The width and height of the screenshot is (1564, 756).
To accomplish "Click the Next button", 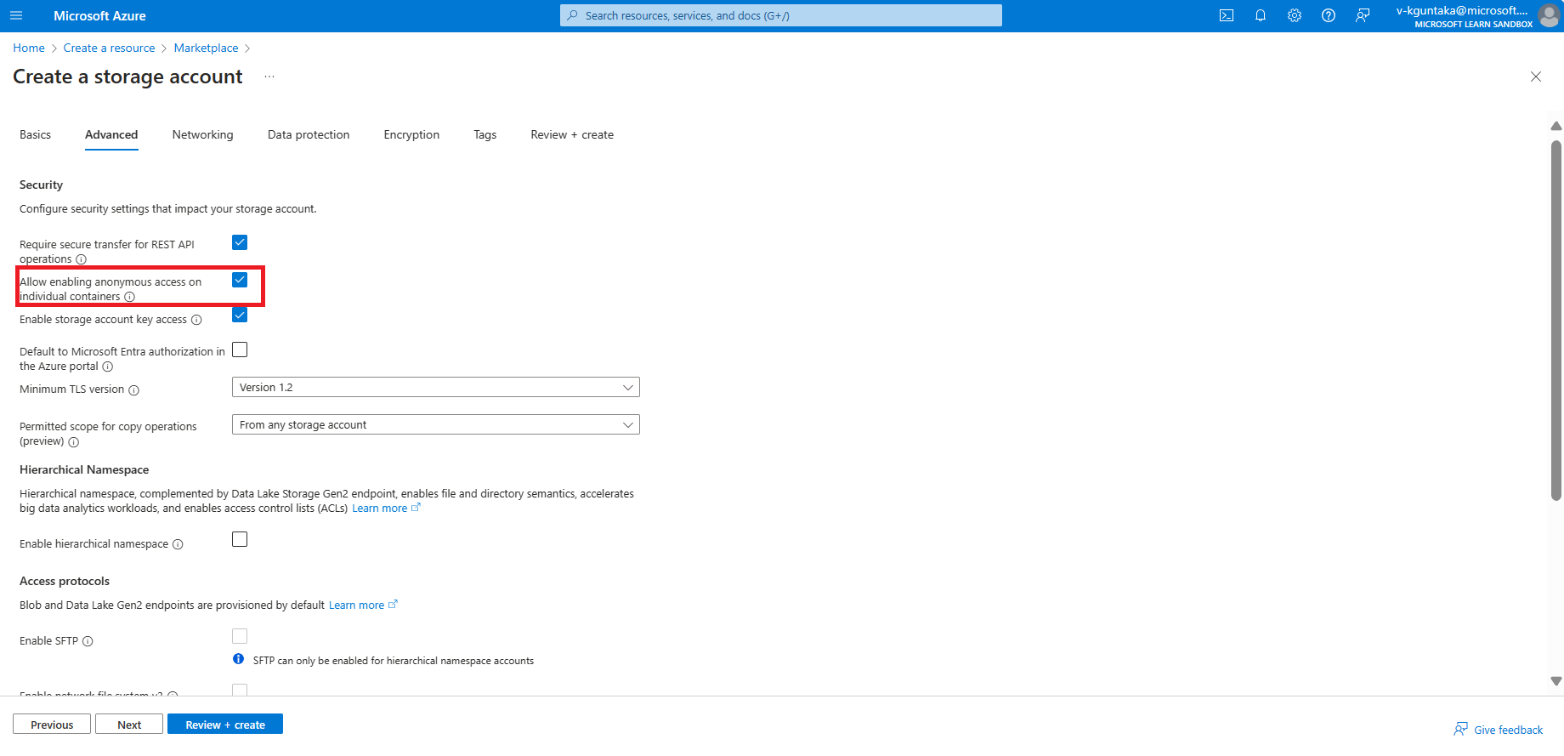I will pos(129,725).
